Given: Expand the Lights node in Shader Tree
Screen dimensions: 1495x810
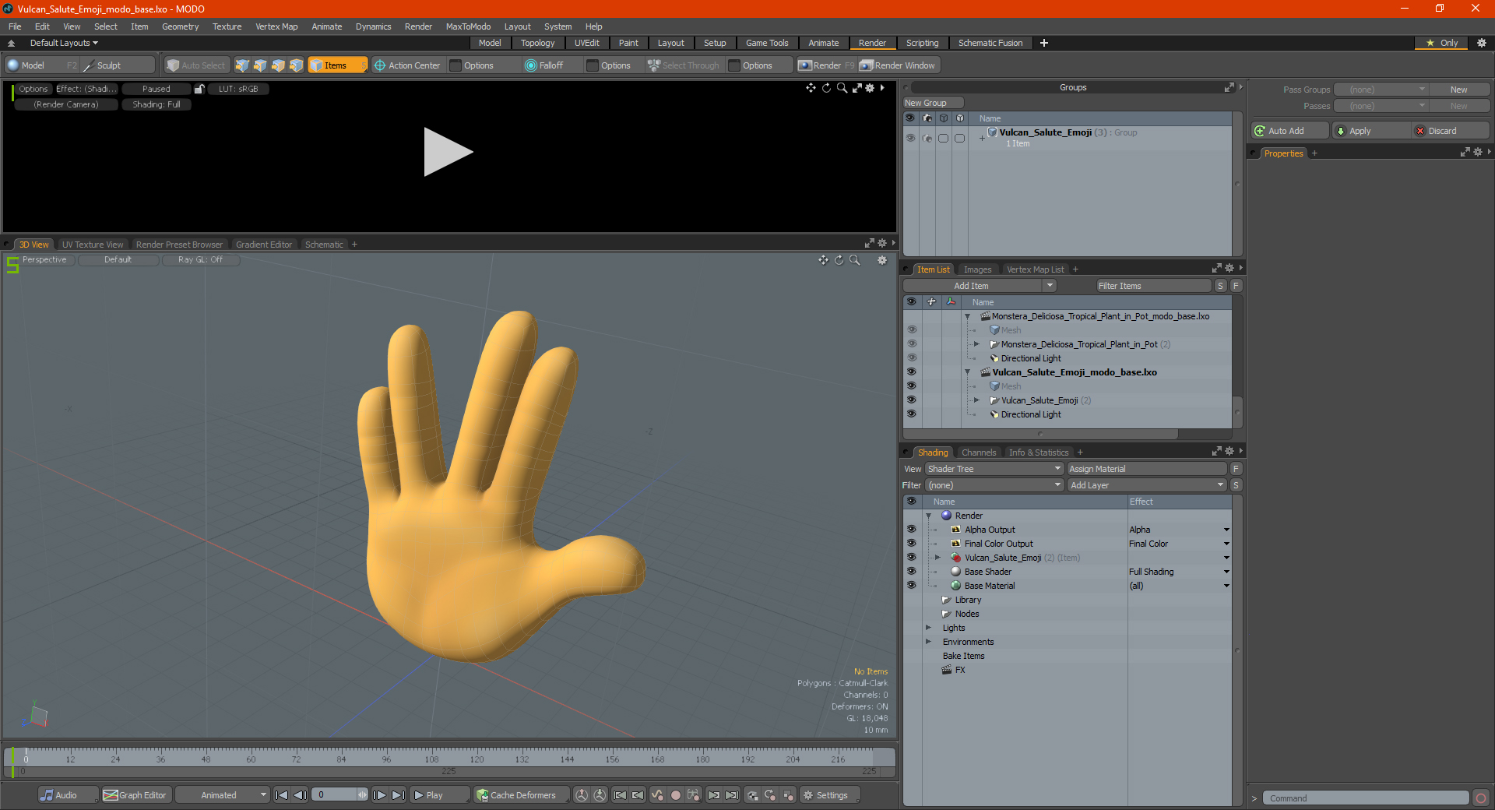Looking at the screenshot, I should click(x=928, y=628).
